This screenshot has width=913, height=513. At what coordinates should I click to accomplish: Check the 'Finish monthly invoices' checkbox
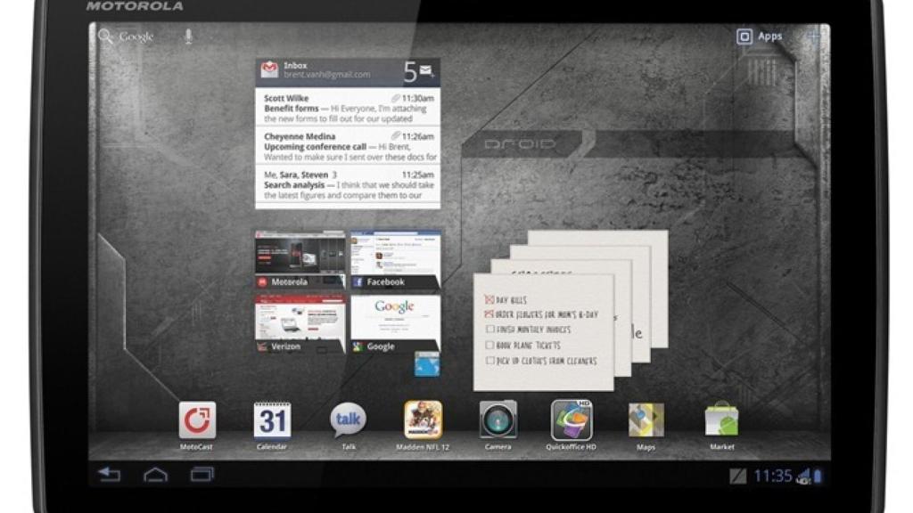click(489, 330)
